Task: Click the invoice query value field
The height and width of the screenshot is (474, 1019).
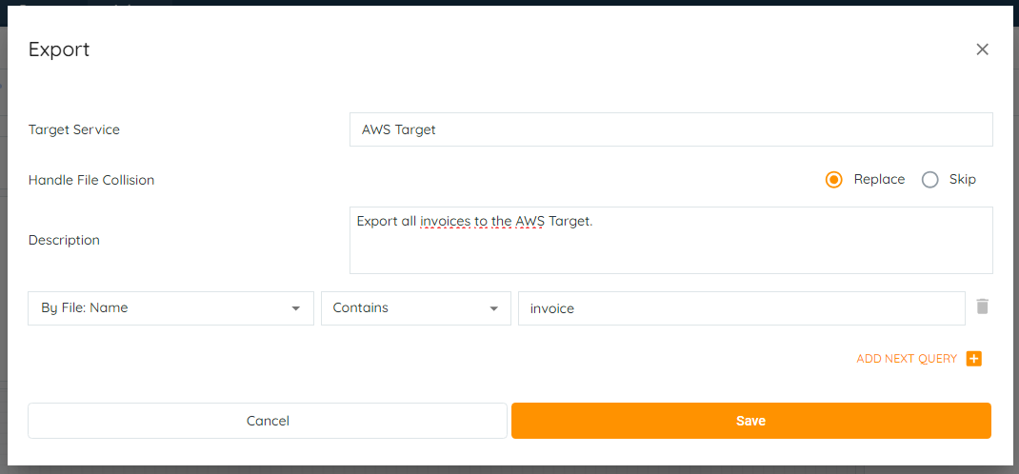Action: click(741, 308)
